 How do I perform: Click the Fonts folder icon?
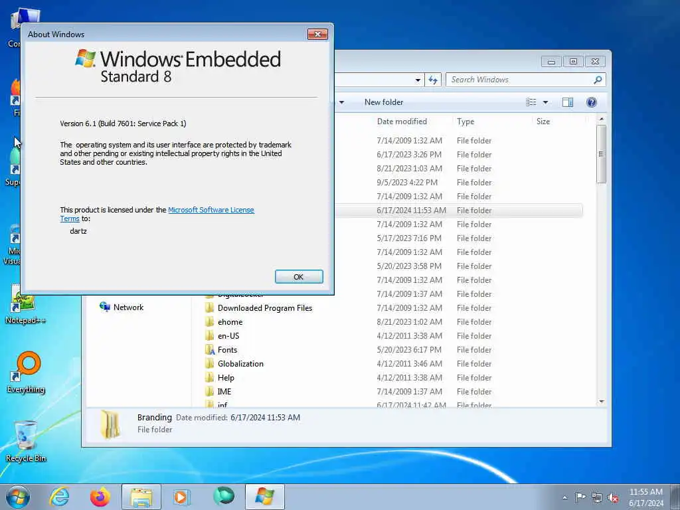pos(209,349)
